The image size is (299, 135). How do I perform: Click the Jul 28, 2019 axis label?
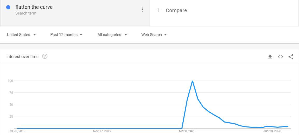click(x=17, y=131)
